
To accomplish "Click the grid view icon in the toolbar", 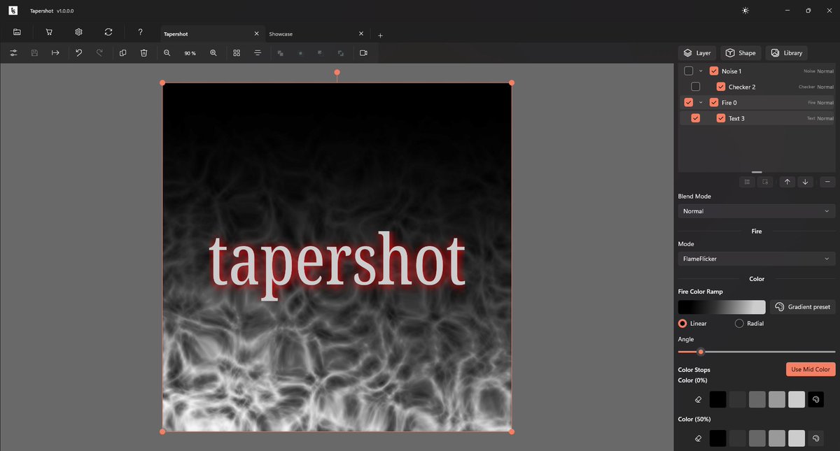I will (237, 53).
